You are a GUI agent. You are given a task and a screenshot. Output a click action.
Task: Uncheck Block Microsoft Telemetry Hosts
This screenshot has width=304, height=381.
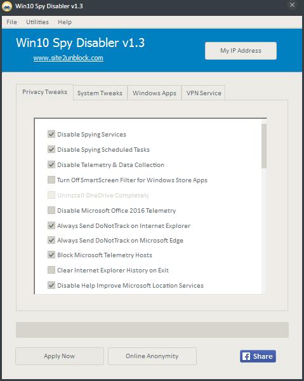click(51, 255)
